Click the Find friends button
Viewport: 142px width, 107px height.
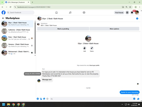tap(119, 13)
